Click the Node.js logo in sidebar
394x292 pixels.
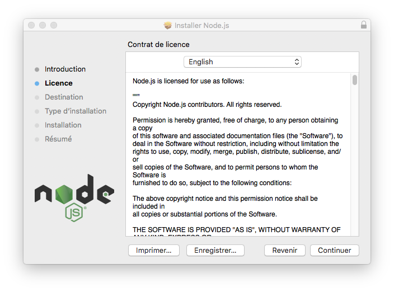tap(74, 198)
